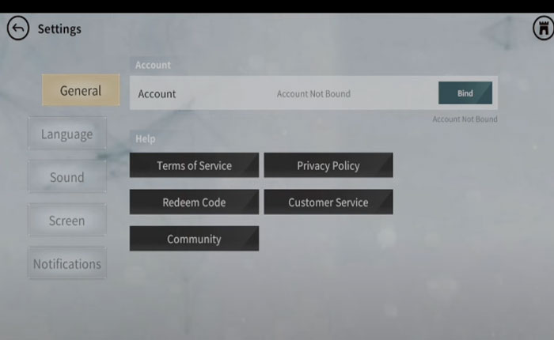The image size is (554, 340).
Task: Contact Customer Service
Action: [328, 202]
